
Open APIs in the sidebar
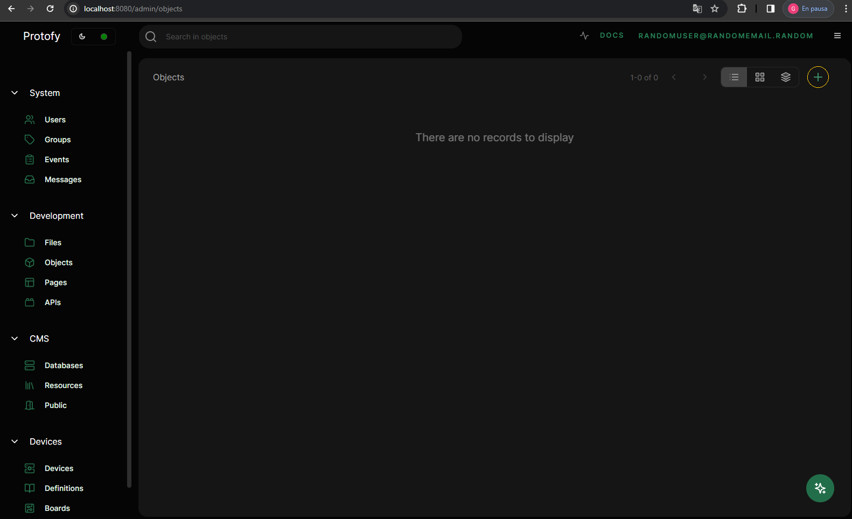pyautogui.click(x=53, y=302)
